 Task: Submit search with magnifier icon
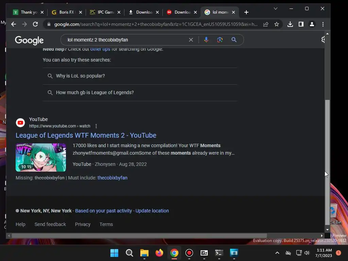point(234,40)
